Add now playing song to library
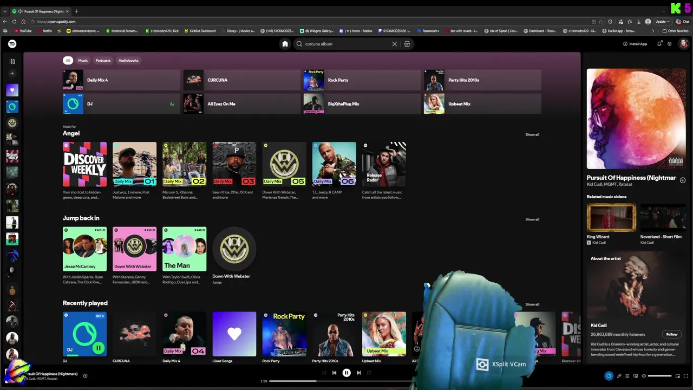Viewport: 693px width, 390px height. [x=85, y=375]
